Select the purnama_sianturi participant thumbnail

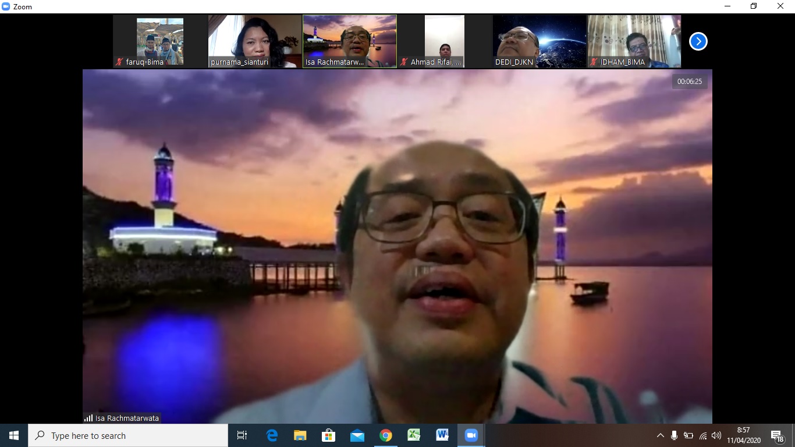tap(255, 41)
